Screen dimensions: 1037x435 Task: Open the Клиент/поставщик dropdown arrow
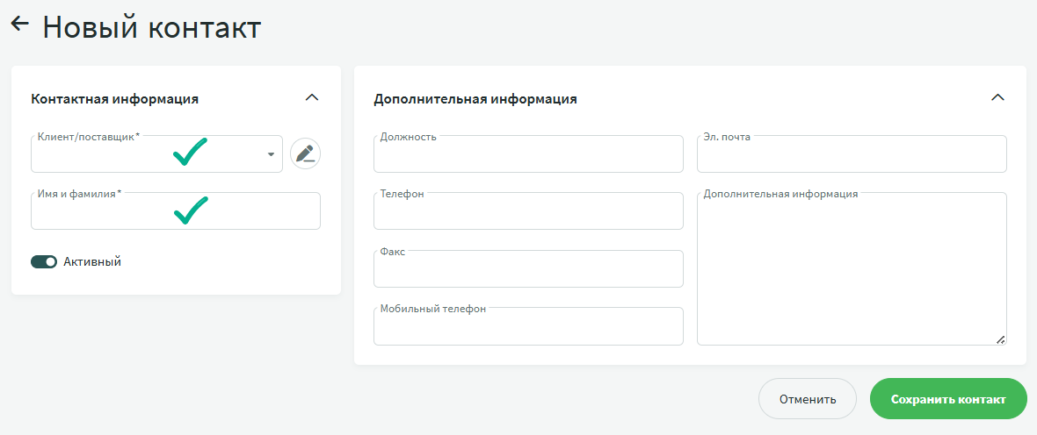coord(271,154)
